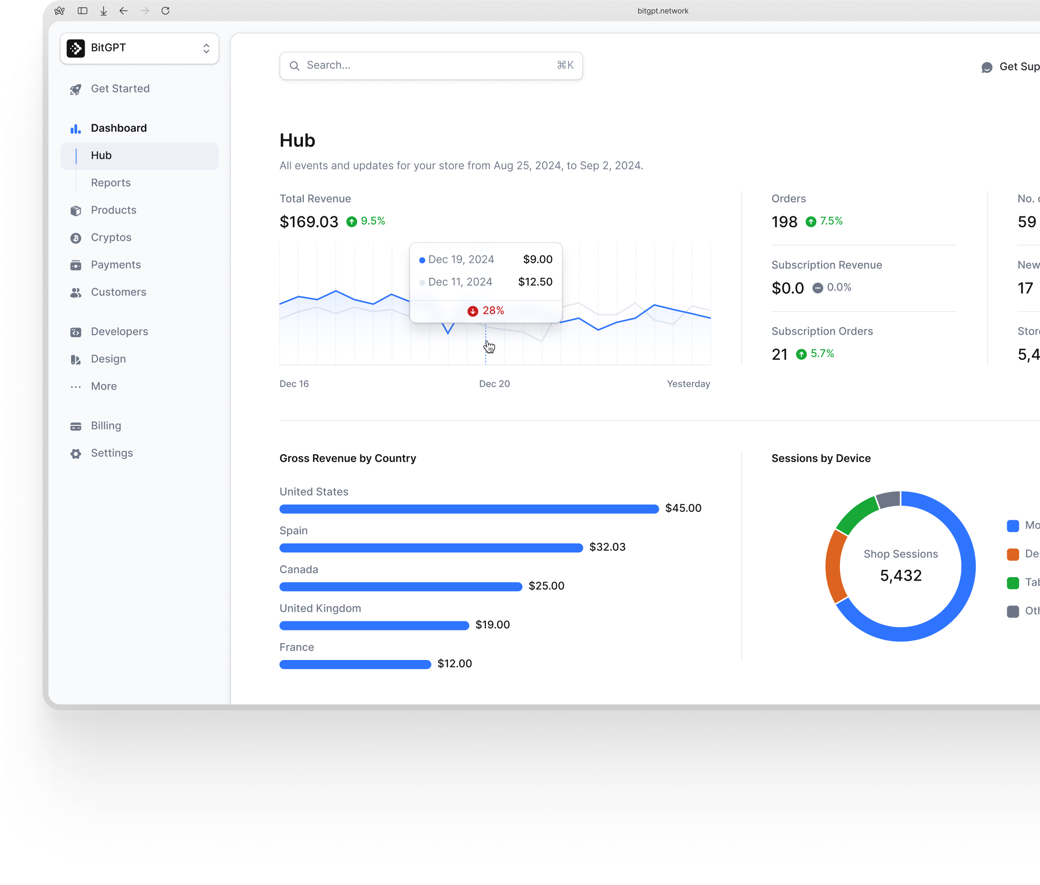This screenshot has height=885, width=1040.
Task: Open Settings using the gear icon
Action: pyautogui.click(x=76, y=453)
